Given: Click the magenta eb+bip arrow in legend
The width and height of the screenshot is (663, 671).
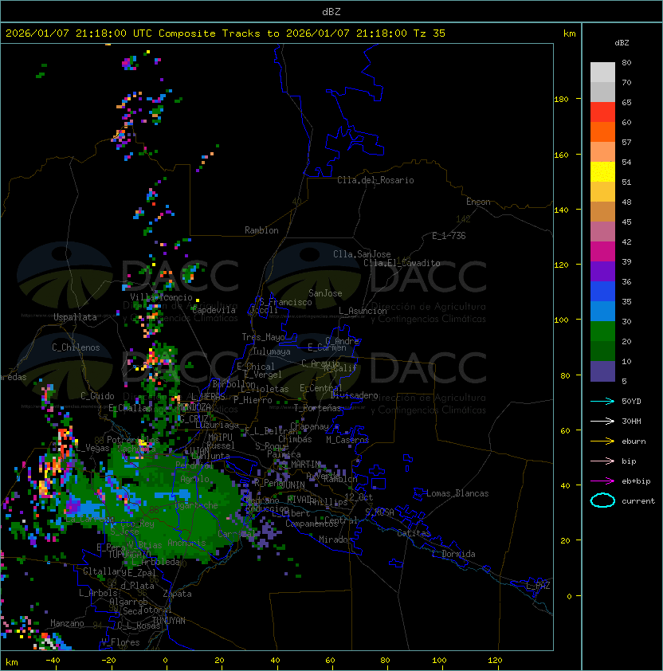Looking at the screenshot, I should coord(602,481).
